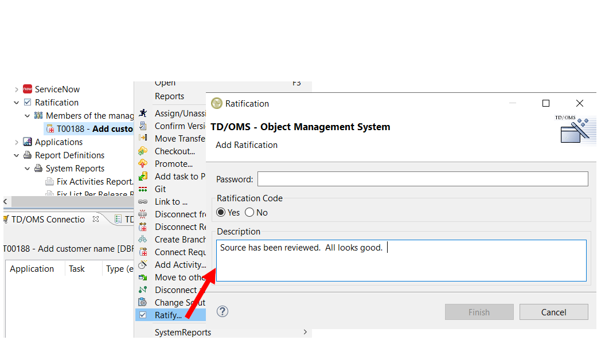Click the Cancel button
This screenshot has width=605, height=344.
(554, 312)
